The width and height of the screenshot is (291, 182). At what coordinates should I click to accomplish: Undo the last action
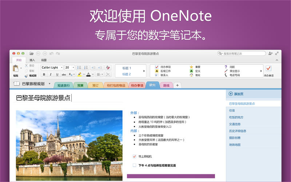(51, 54)
